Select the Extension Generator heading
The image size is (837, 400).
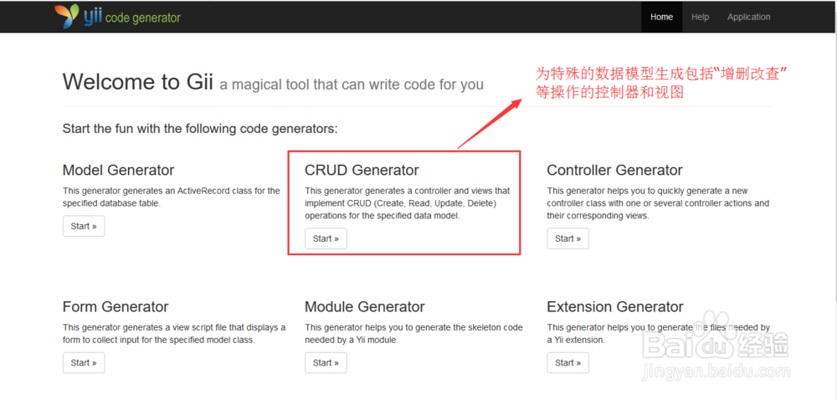(615, 306)
